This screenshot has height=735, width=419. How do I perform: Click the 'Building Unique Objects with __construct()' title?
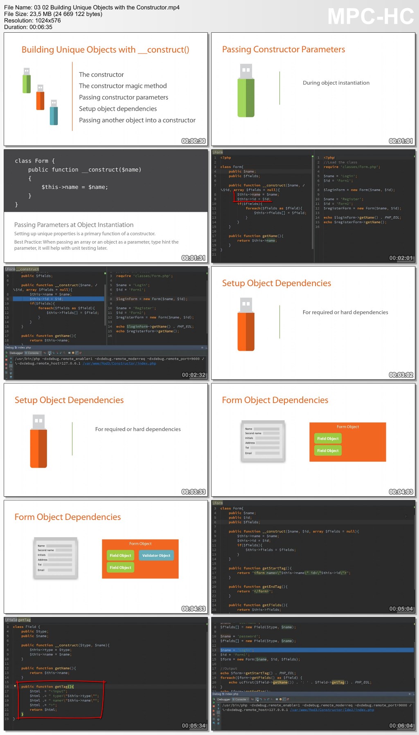click(x=105, y=50)
